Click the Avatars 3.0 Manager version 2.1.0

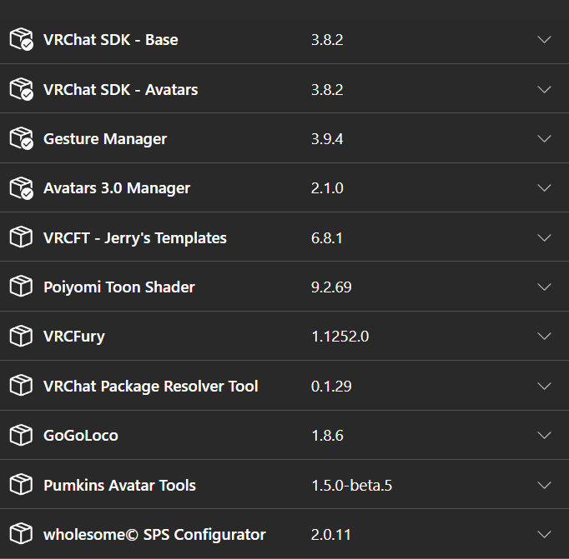click(326, 188)
